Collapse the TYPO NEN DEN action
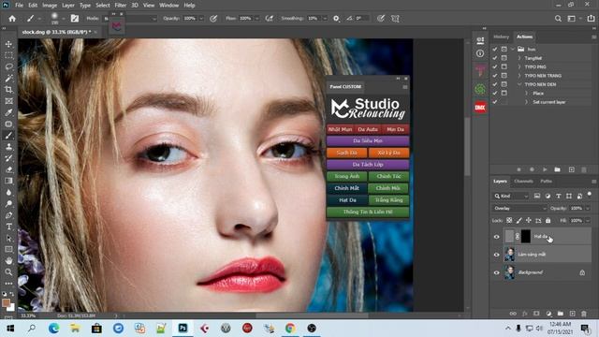599x337 pixels. [519, 84]
